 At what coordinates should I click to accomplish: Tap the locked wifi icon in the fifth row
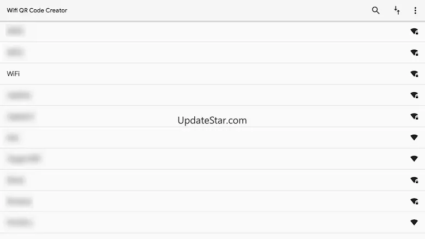pos(414,116)
